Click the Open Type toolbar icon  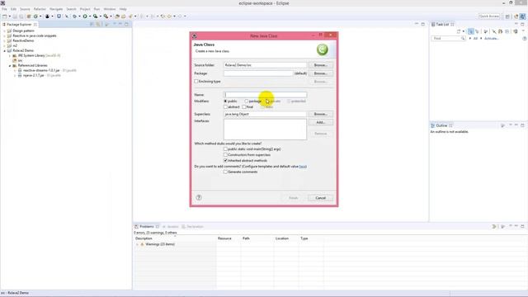(x=117, y=16)
